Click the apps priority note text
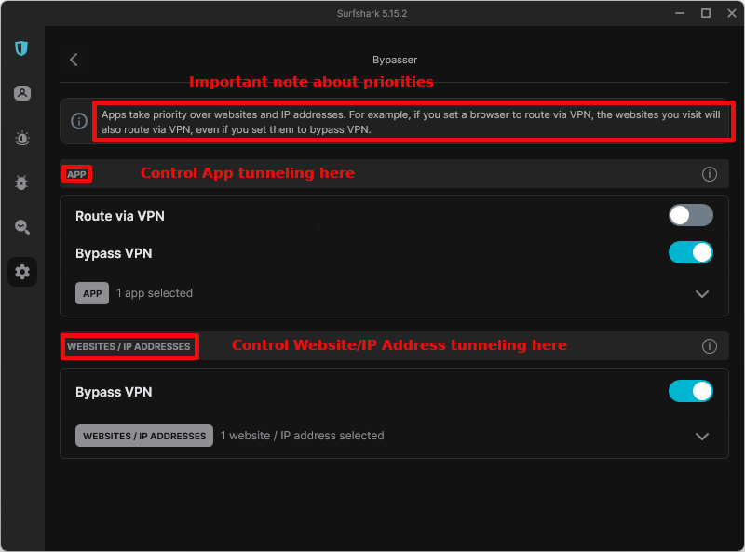Image resolution: width=745 pixels, height=552 pixels. coord(411,122)
